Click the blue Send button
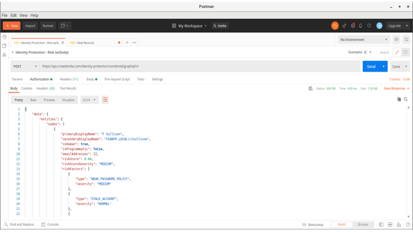The image size is (413, 232). [371, 66]
